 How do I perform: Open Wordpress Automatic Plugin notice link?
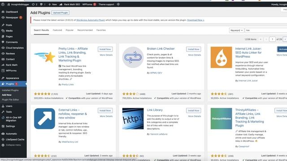coord(91,20)
